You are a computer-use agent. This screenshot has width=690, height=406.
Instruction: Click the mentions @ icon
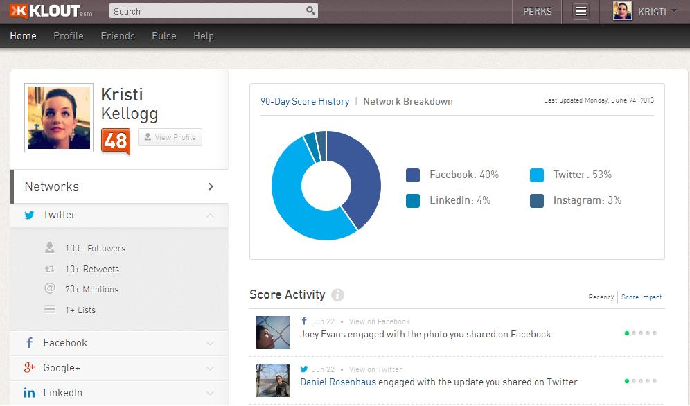pos(50,288)
